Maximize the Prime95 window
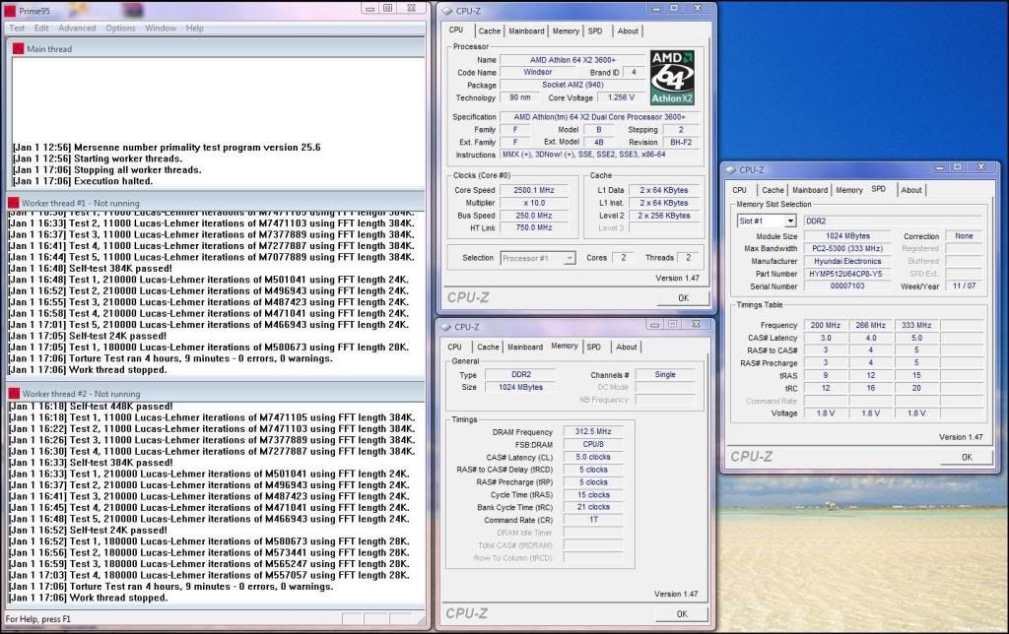1009x634 pixels. (x=387, y=9)
